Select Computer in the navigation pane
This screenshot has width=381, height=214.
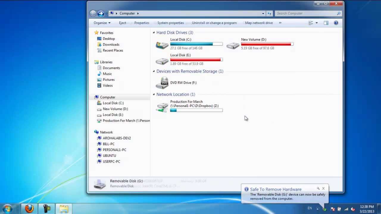[107, 97]
